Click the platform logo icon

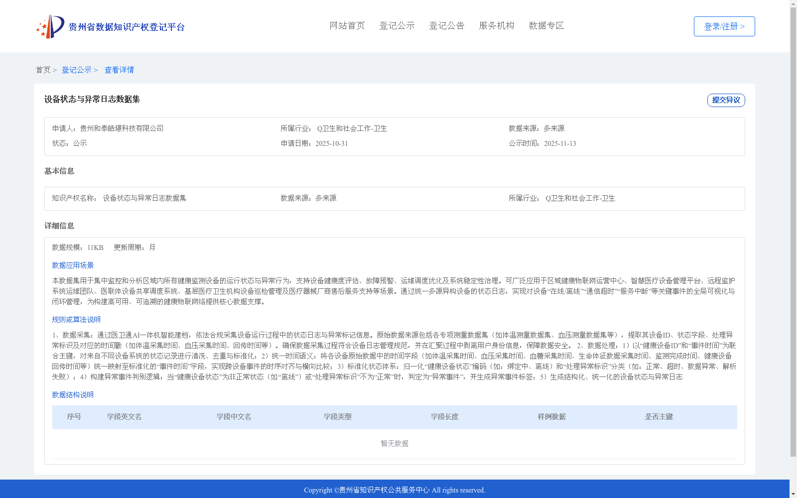[x=50, y=26]
